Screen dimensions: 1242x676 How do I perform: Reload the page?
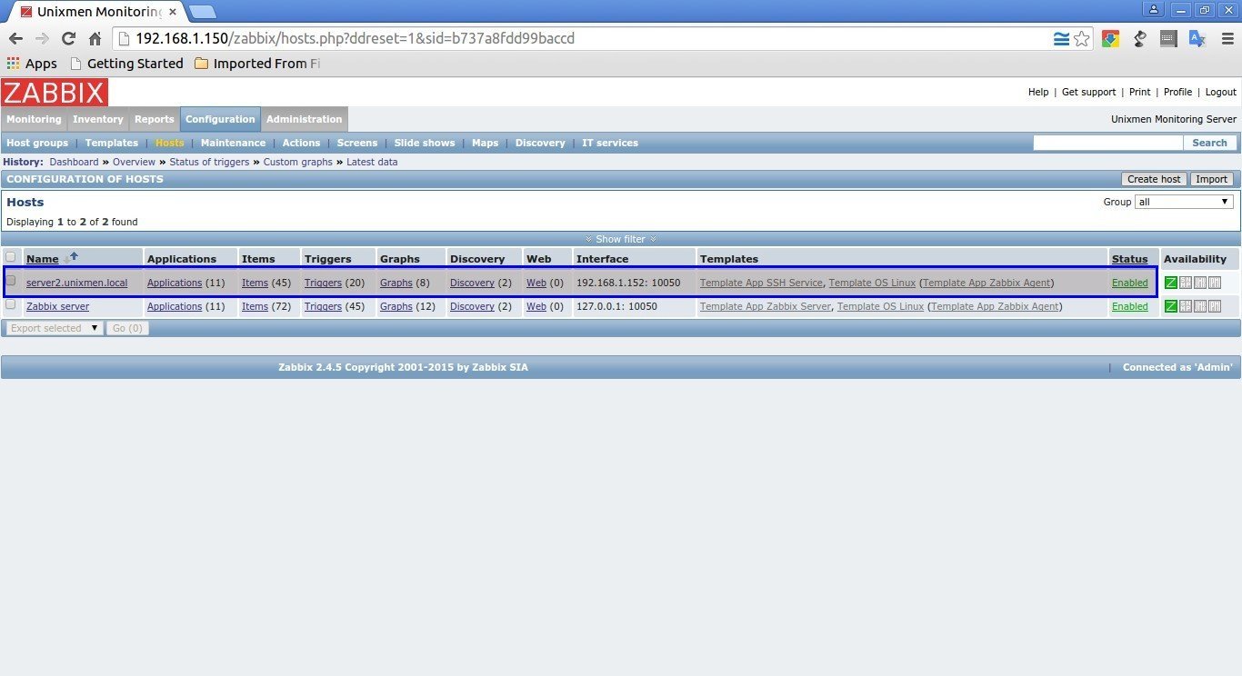[x=68, y=38]
